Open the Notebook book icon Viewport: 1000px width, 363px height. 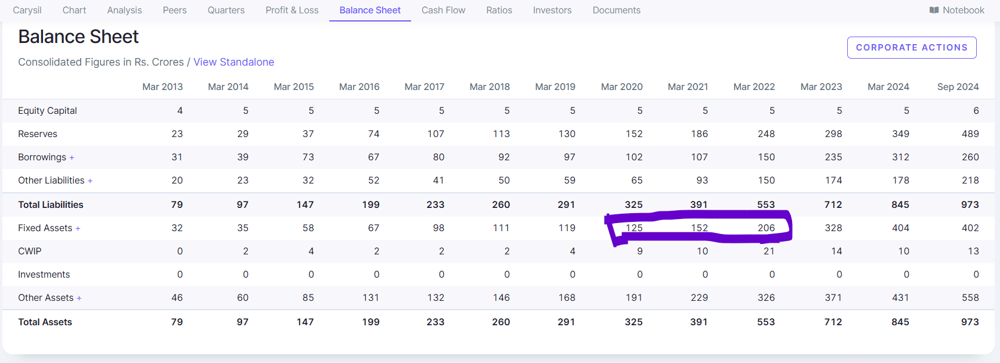point(934,10)
